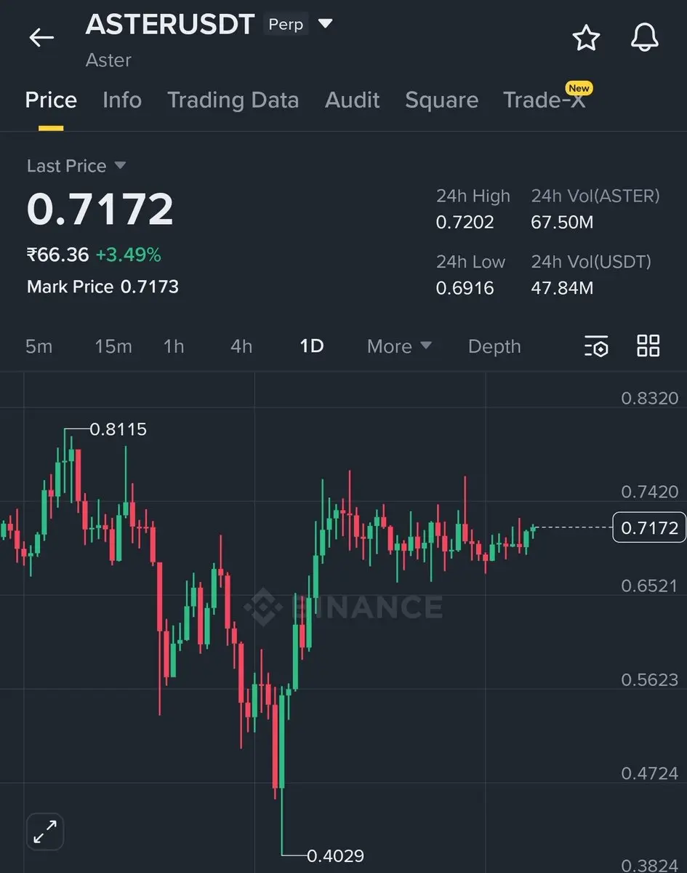Open the chart layout grid icon
This screenshot has height=873, width=687.
coord(648,346)
